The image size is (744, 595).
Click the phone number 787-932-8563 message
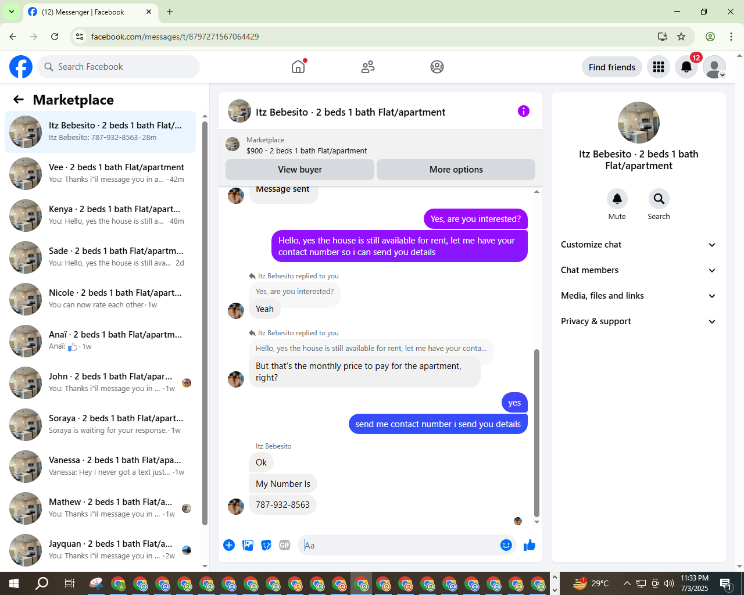pos(282,505)
